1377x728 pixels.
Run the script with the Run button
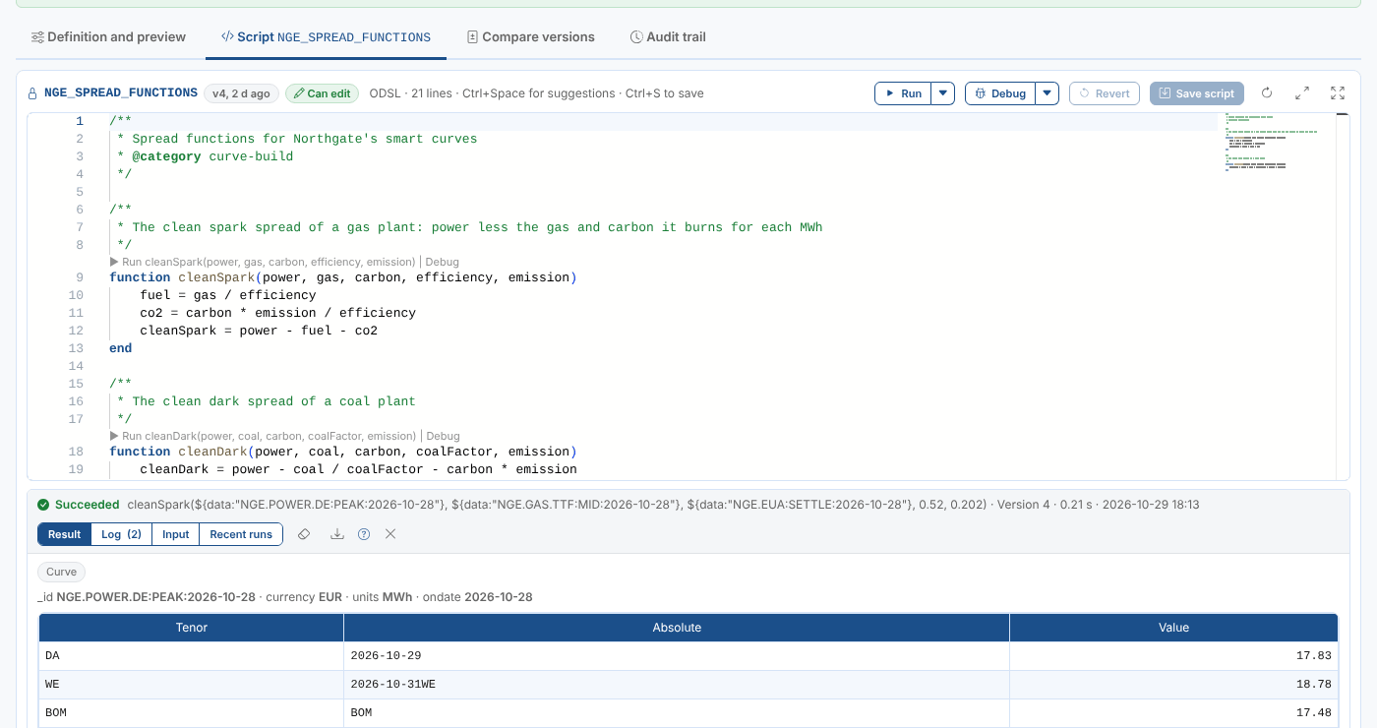coord(903,93)
